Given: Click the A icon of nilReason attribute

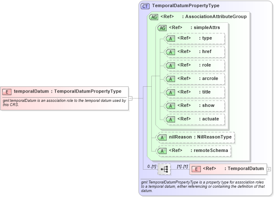Looking at the screenshot, I should 162,138.
